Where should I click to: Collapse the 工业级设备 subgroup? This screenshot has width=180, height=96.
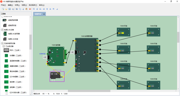tap(4, 46)
